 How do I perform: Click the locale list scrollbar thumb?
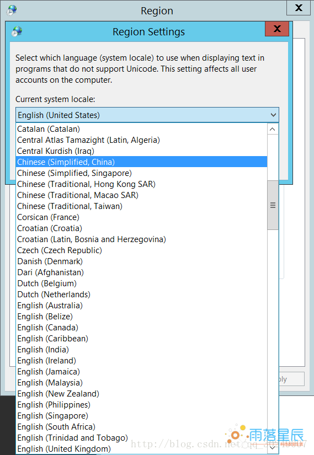click(273, 205)
